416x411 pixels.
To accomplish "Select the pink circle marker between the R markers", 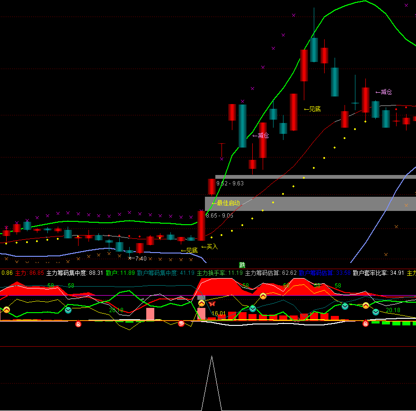I will tap(181, 324).
